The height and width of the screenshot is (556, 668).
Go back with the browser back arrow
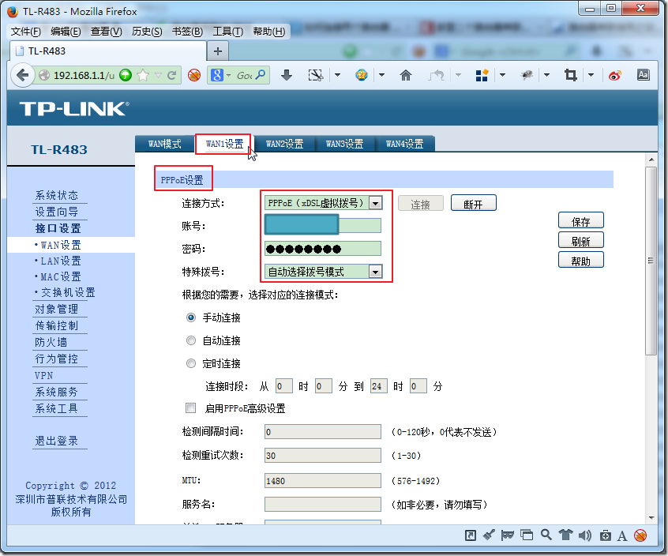point(22,75)
